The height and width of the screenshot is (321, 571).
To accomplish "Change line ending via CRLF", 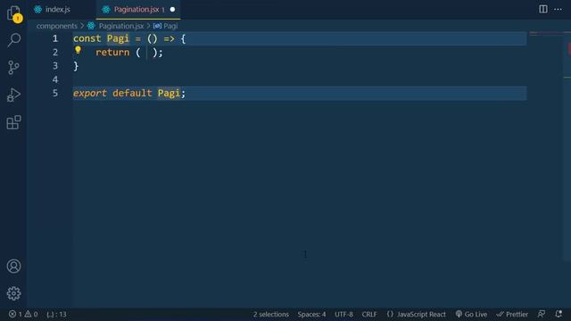I will [369, 314].
